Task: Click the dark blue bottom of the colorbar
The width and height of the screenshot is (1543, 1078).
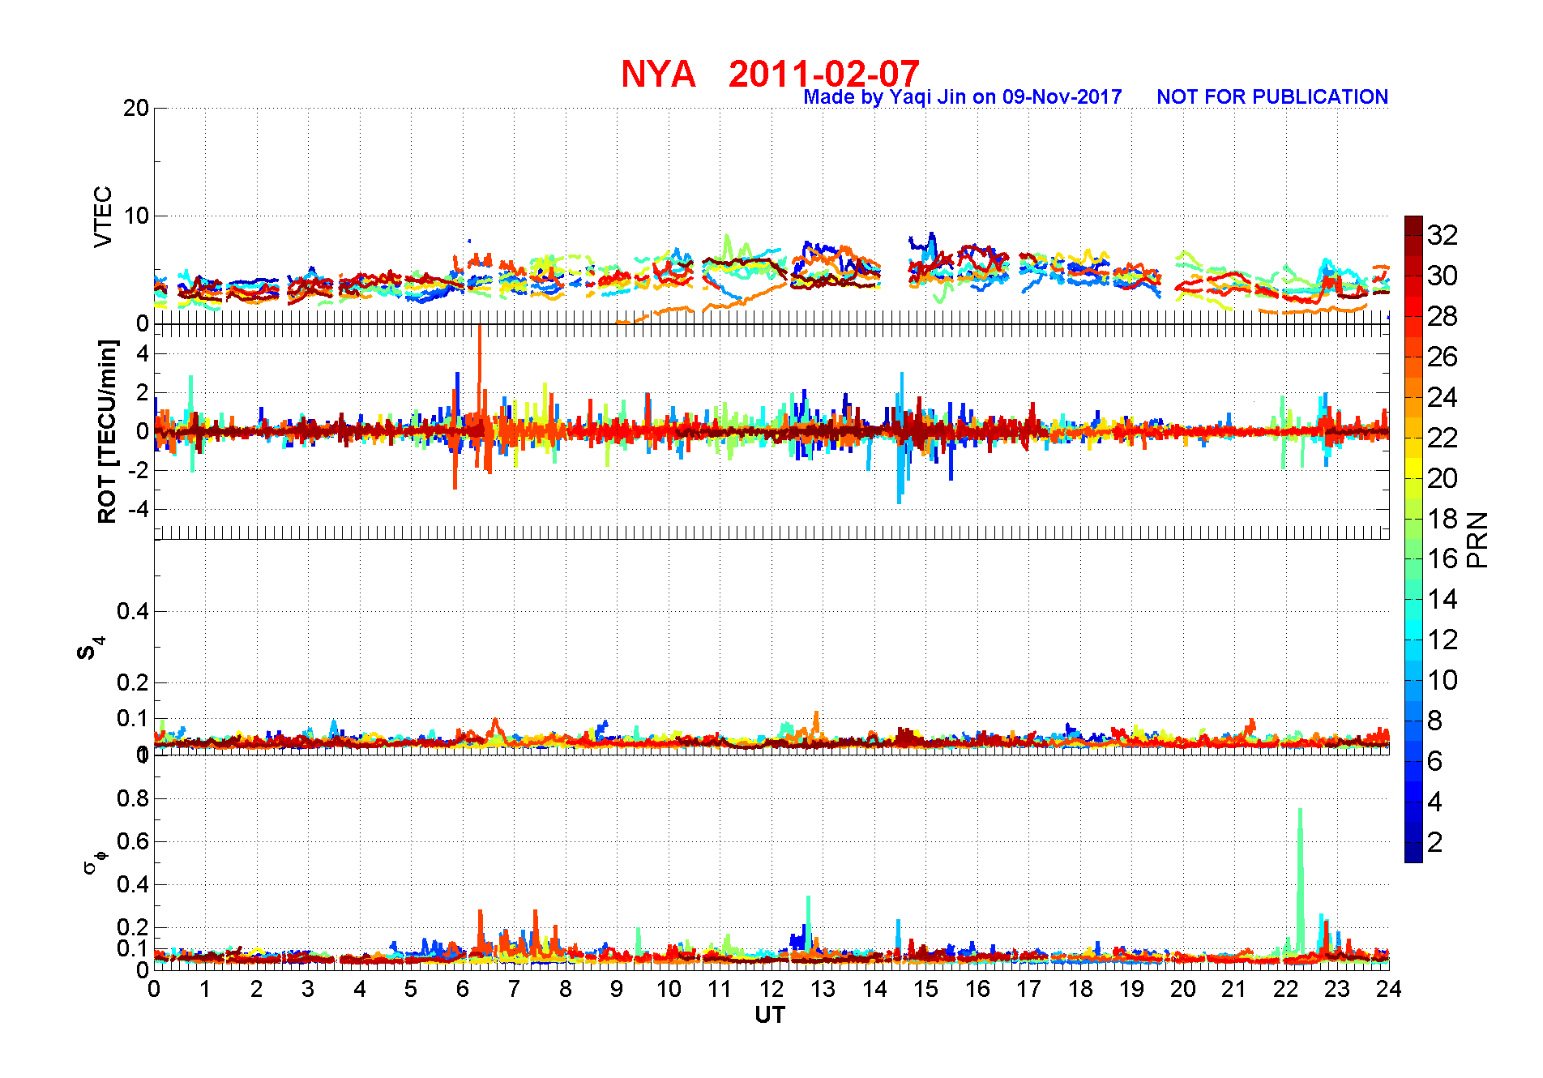Action: point(1413,853)
